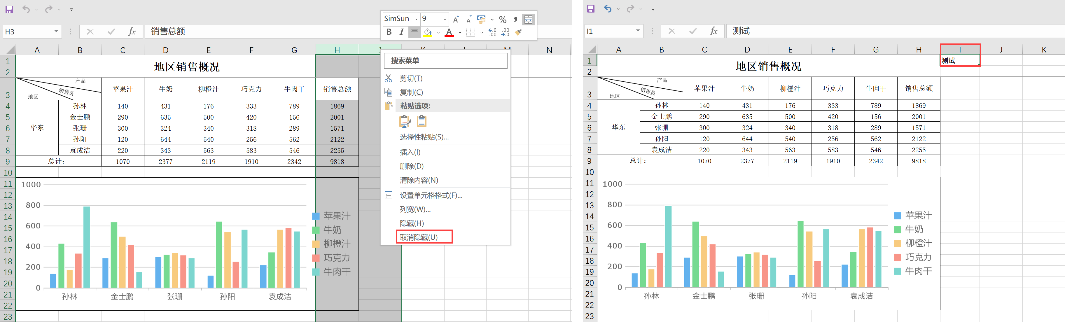Click the increase font size icon
The image size is (1065, 322).
[456, 20]
